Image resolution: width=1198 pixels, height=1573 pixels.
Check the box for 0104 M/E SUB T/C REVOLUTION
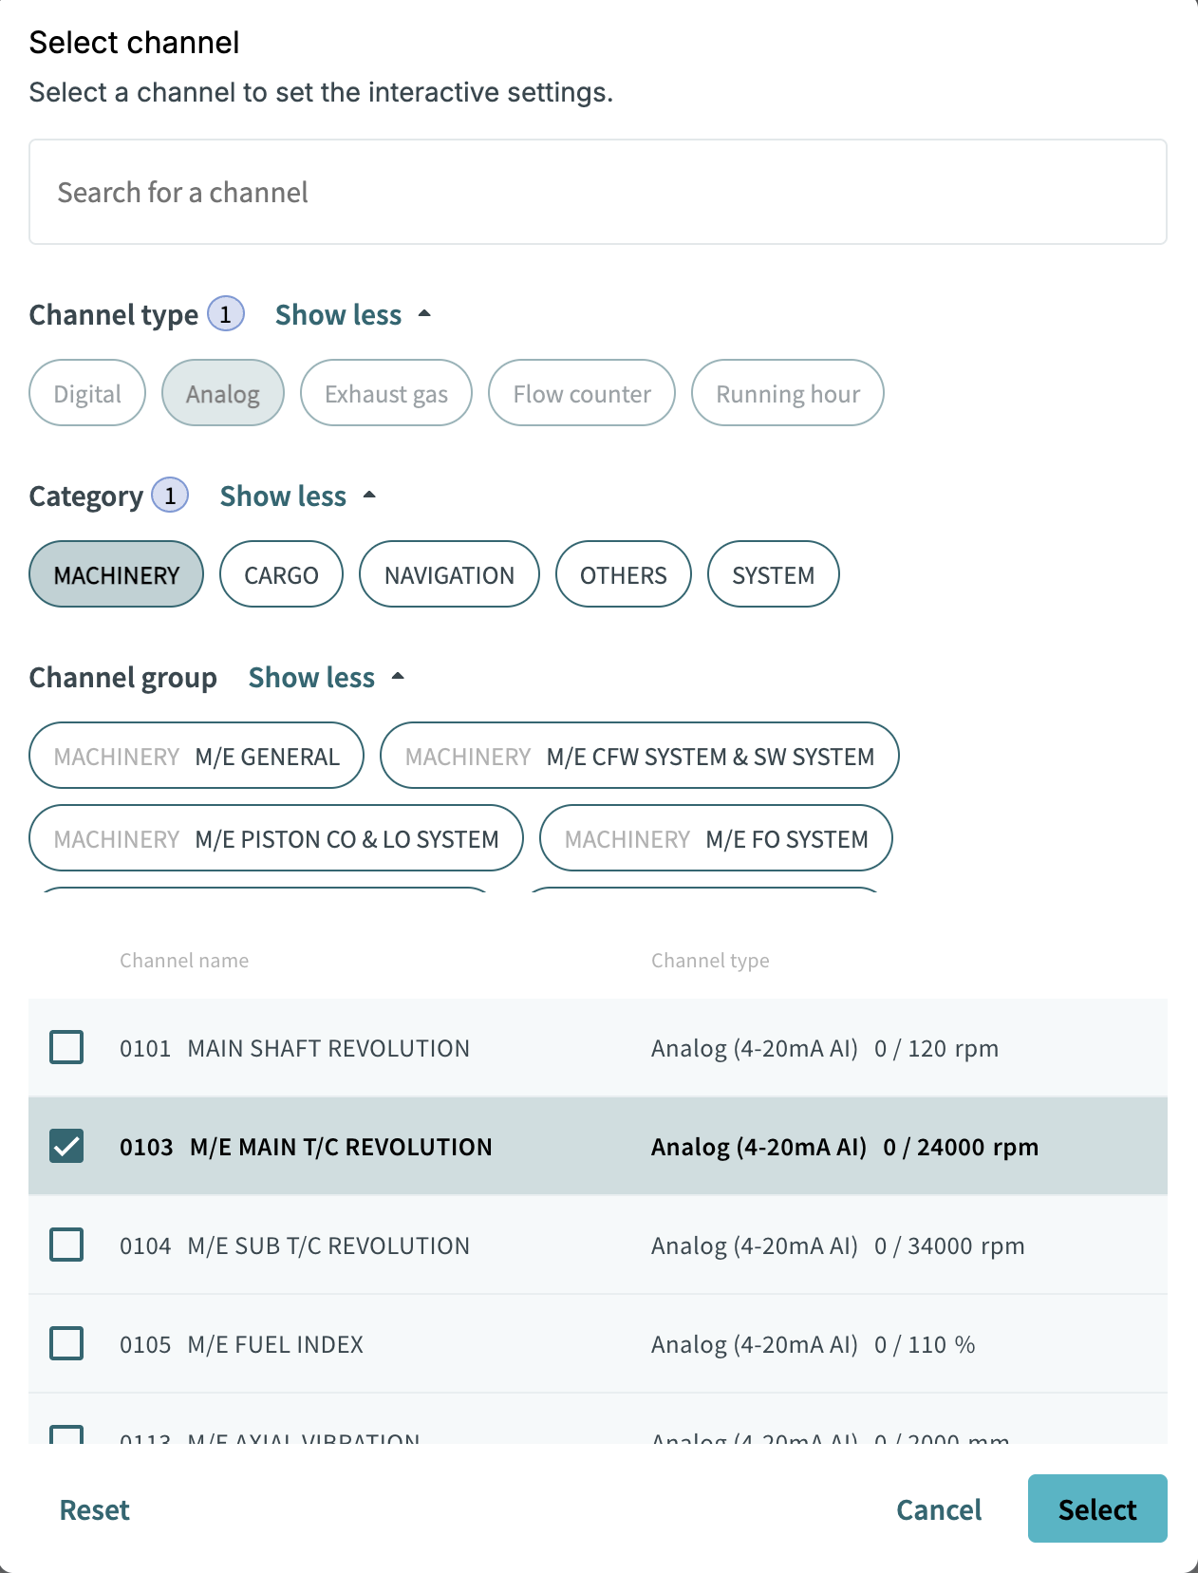[x=66, y=1245]
